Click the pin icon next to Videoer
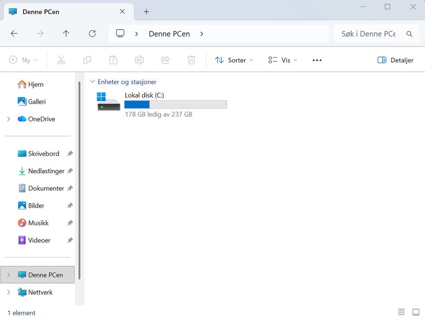 coord(70,240)
